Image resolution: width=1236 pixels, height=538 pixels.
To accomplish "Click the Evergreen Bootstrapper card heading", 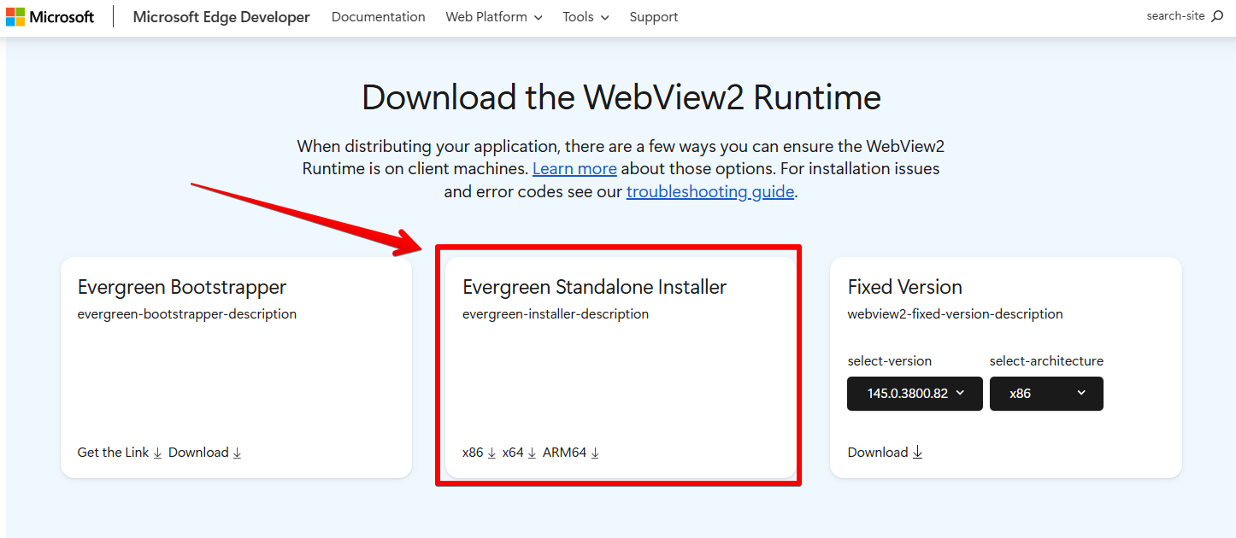I will [x=181, y=287].
